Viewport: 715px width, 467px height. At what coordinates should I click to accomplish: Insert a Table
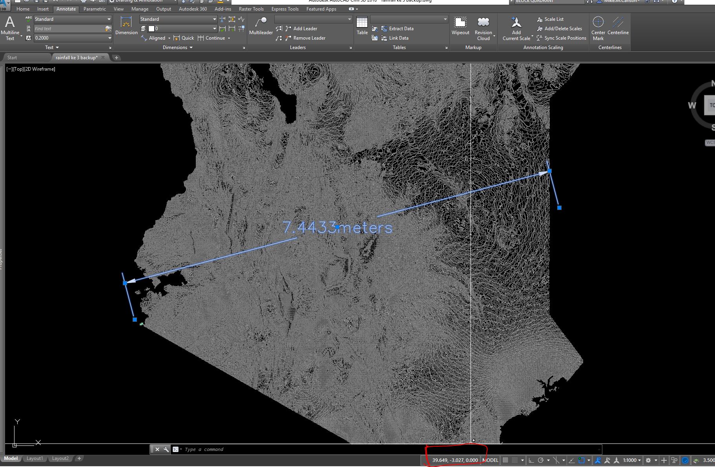click(362, 26)
